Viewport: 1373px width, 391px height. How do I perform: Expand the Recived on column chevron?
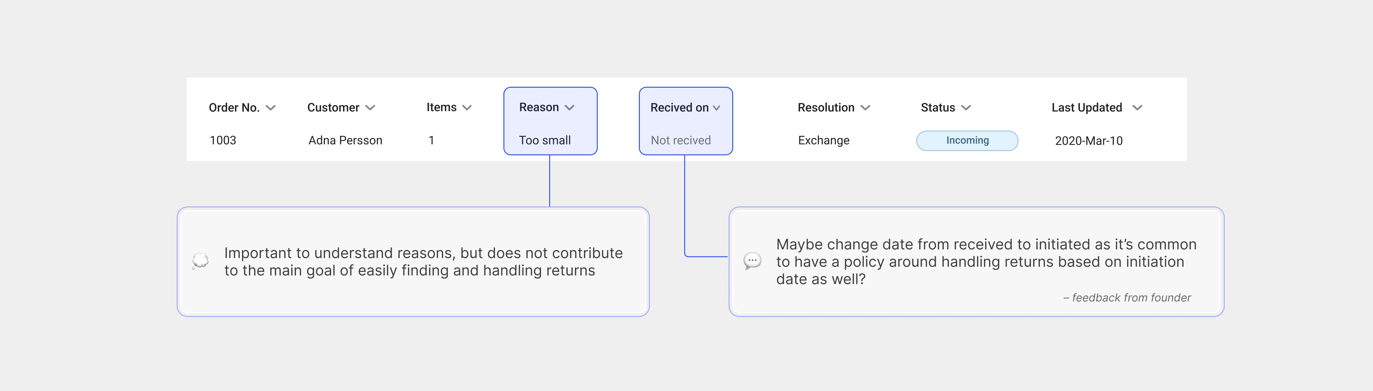click(716, 108)
